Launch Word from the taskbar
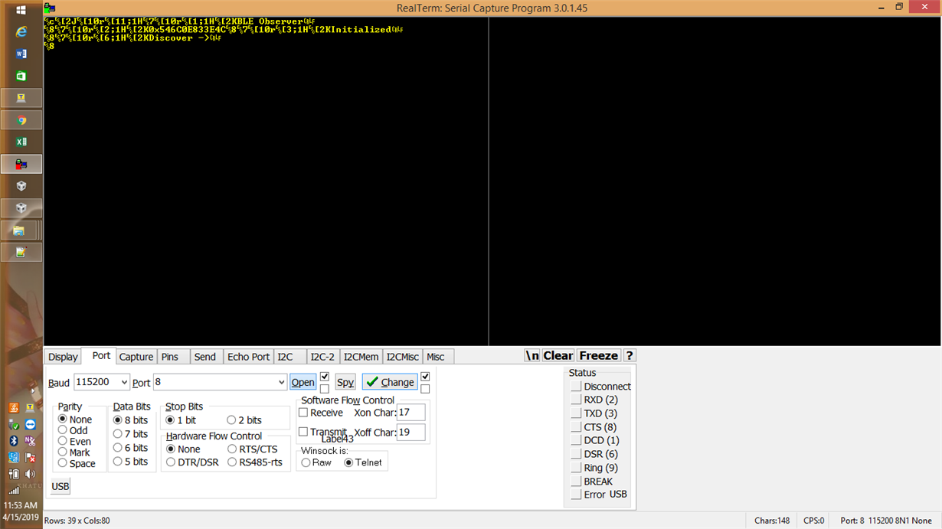942x529 pixels. click(21, 54)
